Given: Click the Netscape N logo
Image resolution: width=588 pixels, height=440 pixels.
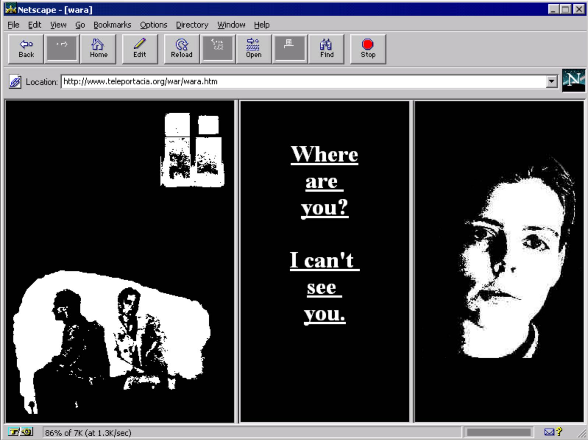Looking at the screenshot, I should 573,81.
